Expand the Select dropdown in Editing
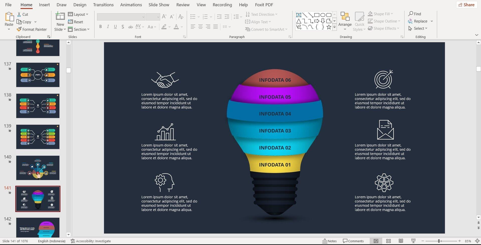Image resolution: width=481 pixels, height=245 pixels. click(x=418, y=28)
